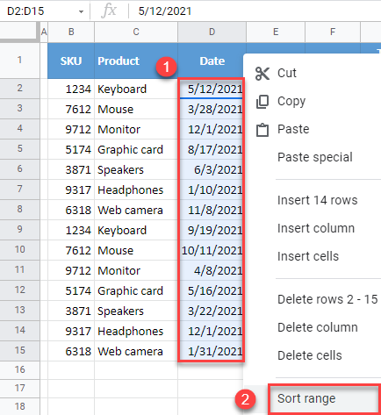Click SKU 9712 in row 11
381x415 pixels.
point(71,270)
